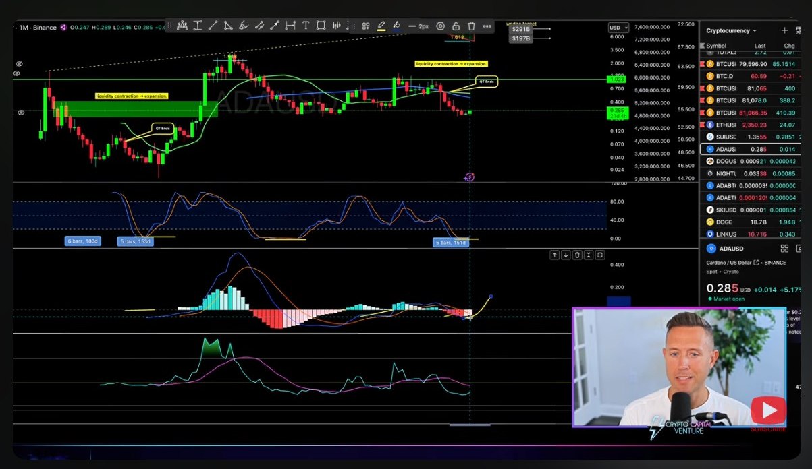
Task: Sort watchlist by Symbol column
Action: [716, 46]
